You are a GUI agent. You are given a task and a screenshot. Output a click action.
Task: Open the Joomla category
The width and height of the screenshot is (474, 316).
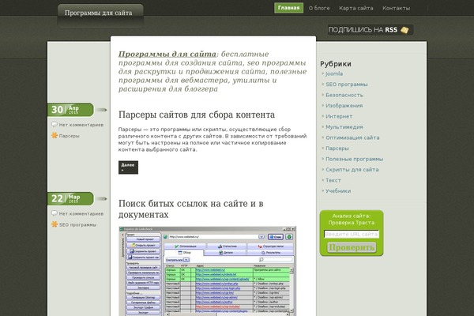[x=334, y=73]
